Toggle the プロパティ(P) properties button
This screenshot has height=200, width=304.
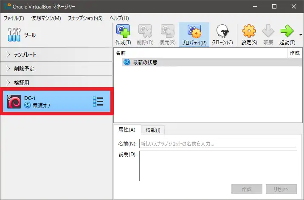click(x=194, y=35)
